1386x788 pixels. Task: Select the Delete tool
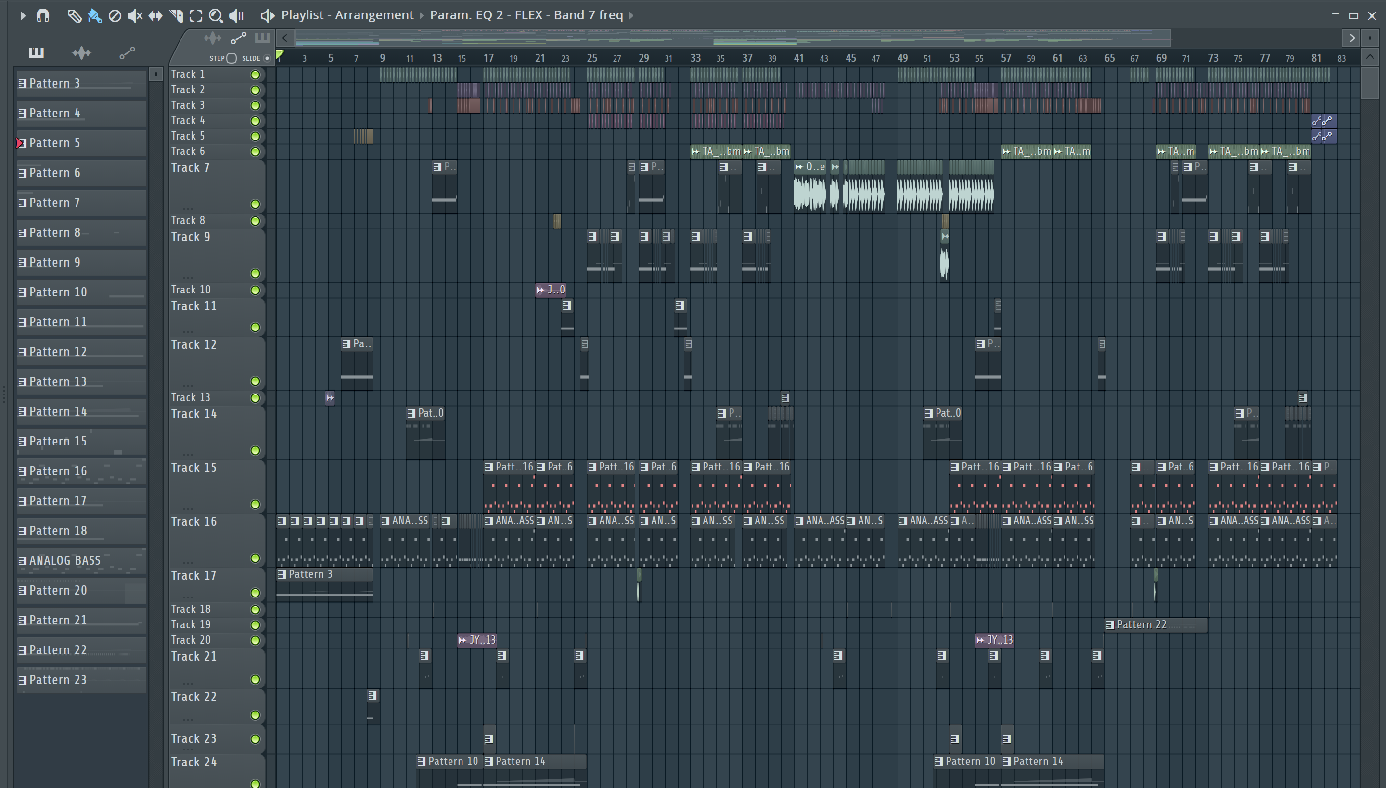point(115,16)
